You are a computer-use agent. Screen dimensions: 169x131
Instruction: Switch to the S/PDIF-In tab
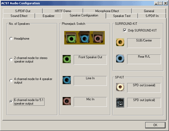click(x=152, y=16)
